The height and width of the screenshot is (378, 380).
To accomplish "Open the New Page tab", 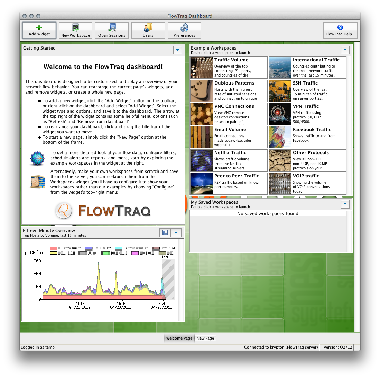I will click(x=205, y=338).
